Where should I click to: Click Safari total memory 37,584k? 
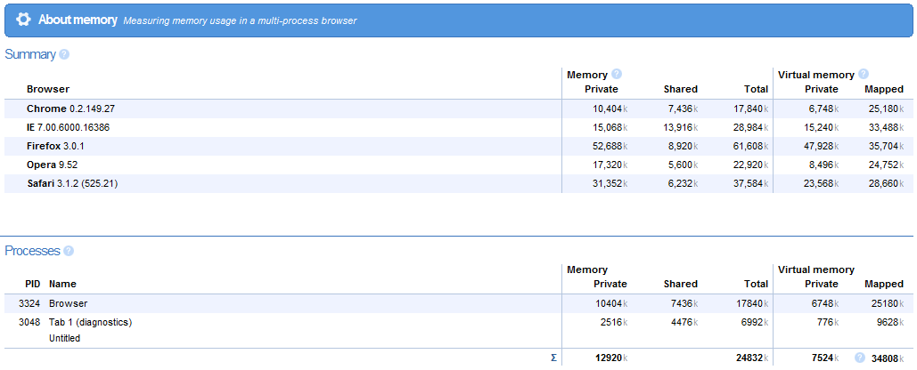click(750, 183)
